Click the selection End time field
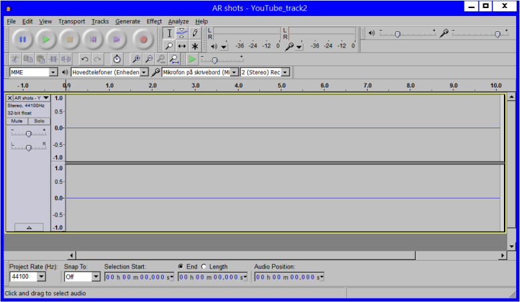Screen dimensions: 520x302 click(213, 277)
